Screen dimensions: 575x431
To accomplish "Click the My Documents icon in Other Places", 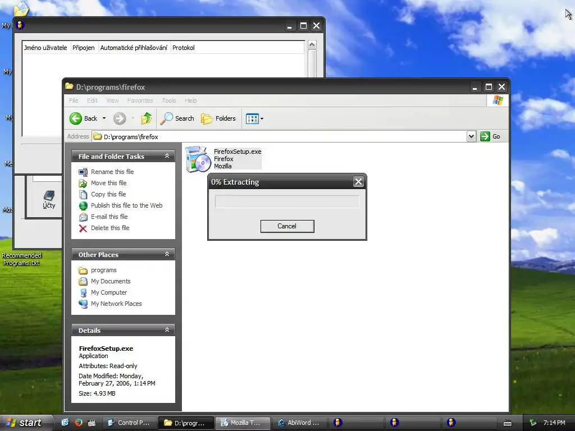I will pyautogui.click(x=83, y=282).
